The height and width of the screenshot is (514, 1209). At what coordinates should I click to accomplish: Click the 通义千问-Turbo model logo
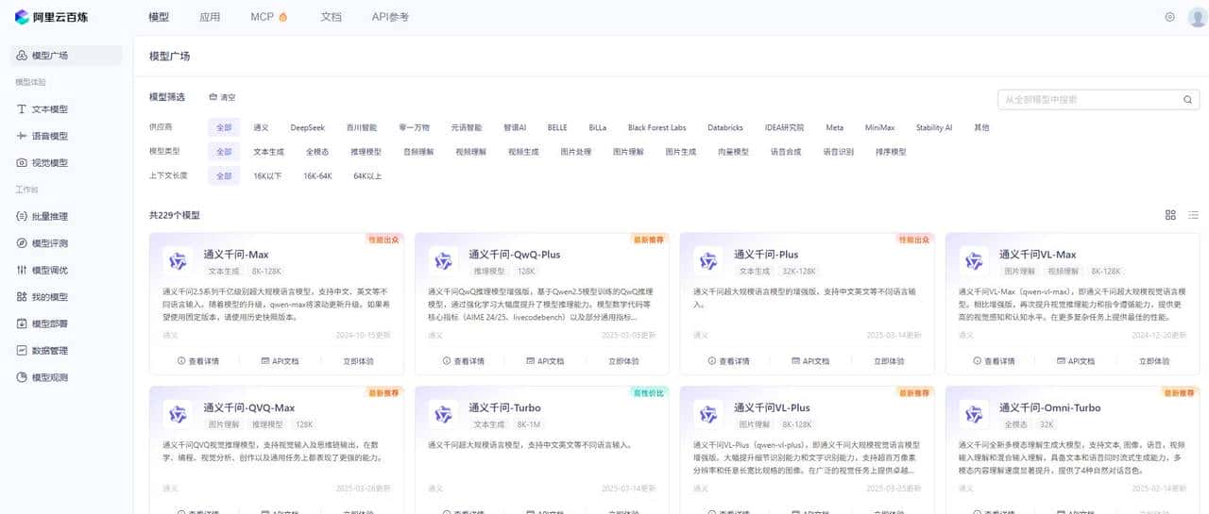pos(442,413)
